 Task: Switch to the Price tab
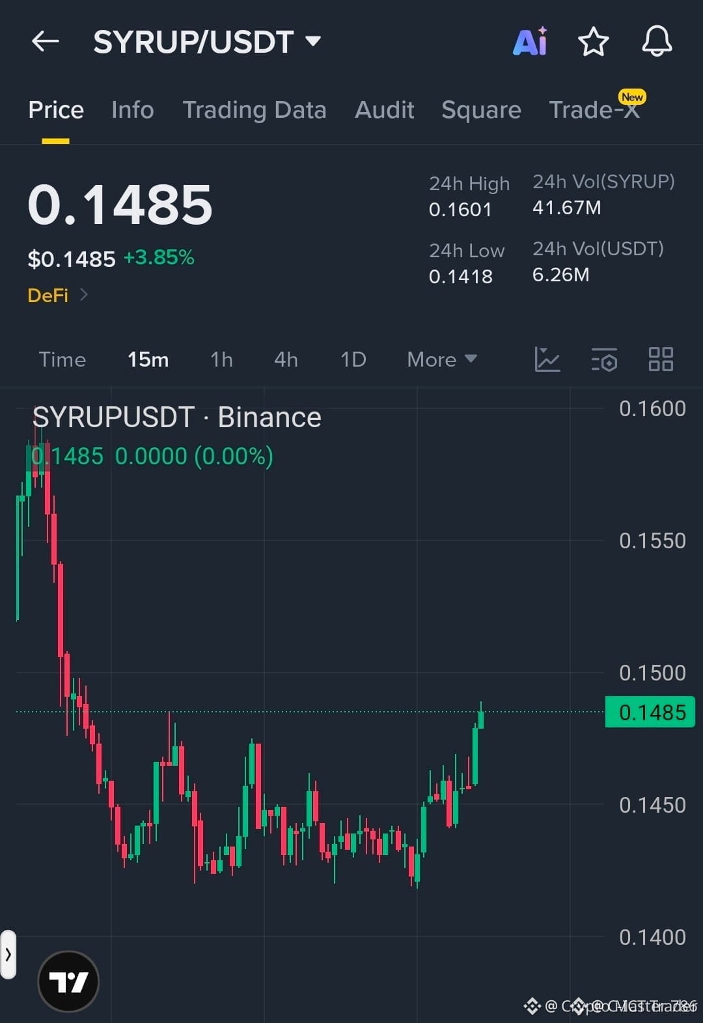tap(56, 110)
